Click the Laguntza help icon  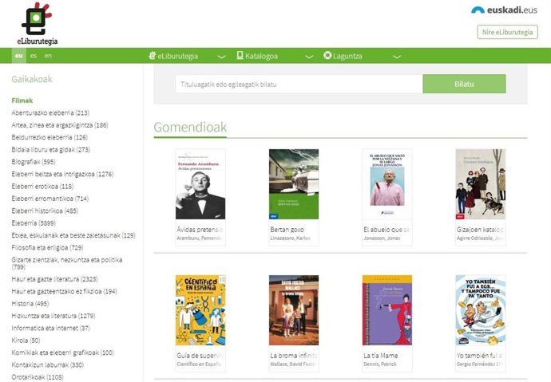point(327,56)
